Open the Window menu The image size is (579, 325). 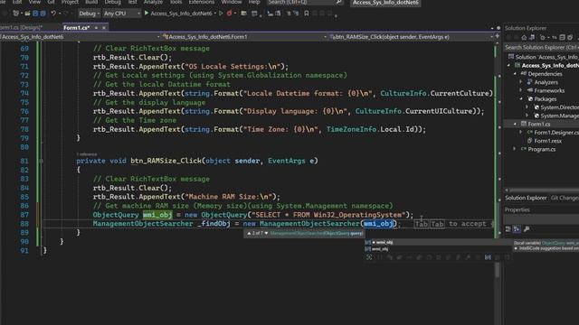tap(232, 2)
